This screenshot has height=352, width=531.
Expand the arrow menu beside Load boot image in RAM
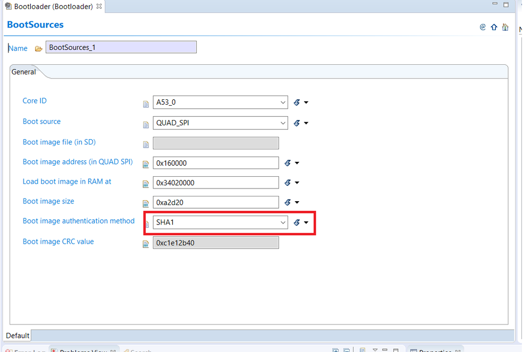point(297,183)
